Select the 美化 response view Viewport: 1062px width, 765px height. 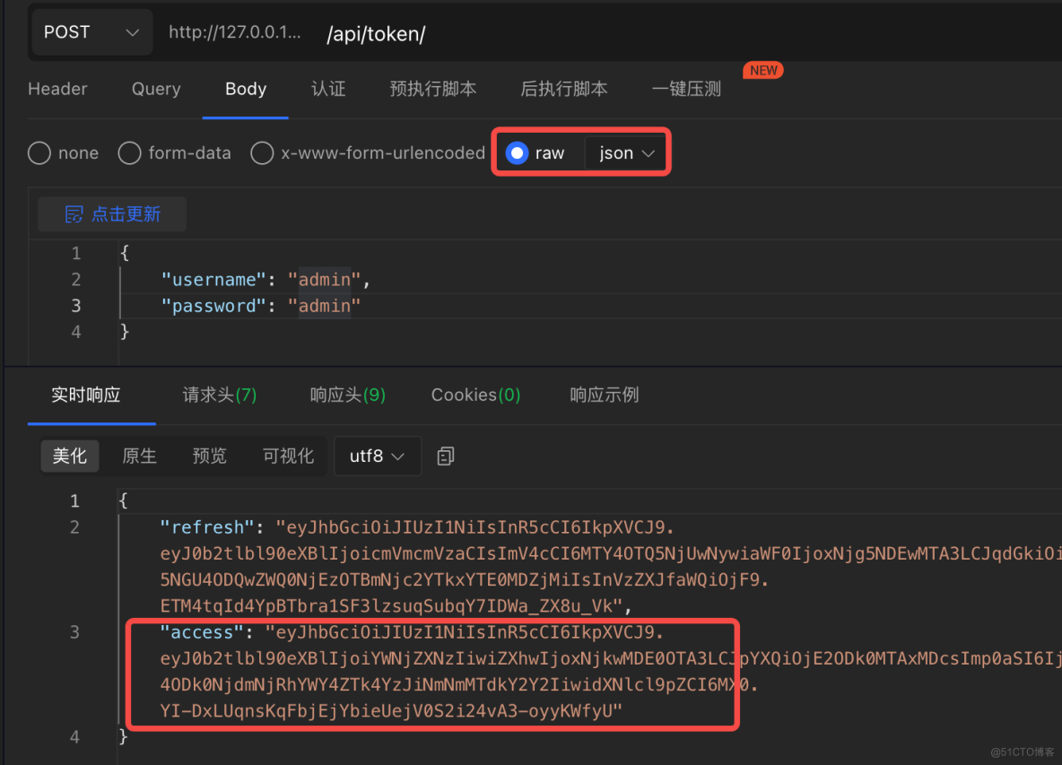pos(70,456)
